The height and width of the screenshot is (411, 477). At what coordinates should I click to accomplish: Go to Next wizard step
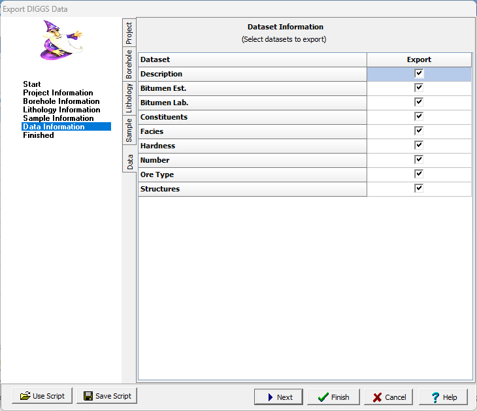click(278, 397)
